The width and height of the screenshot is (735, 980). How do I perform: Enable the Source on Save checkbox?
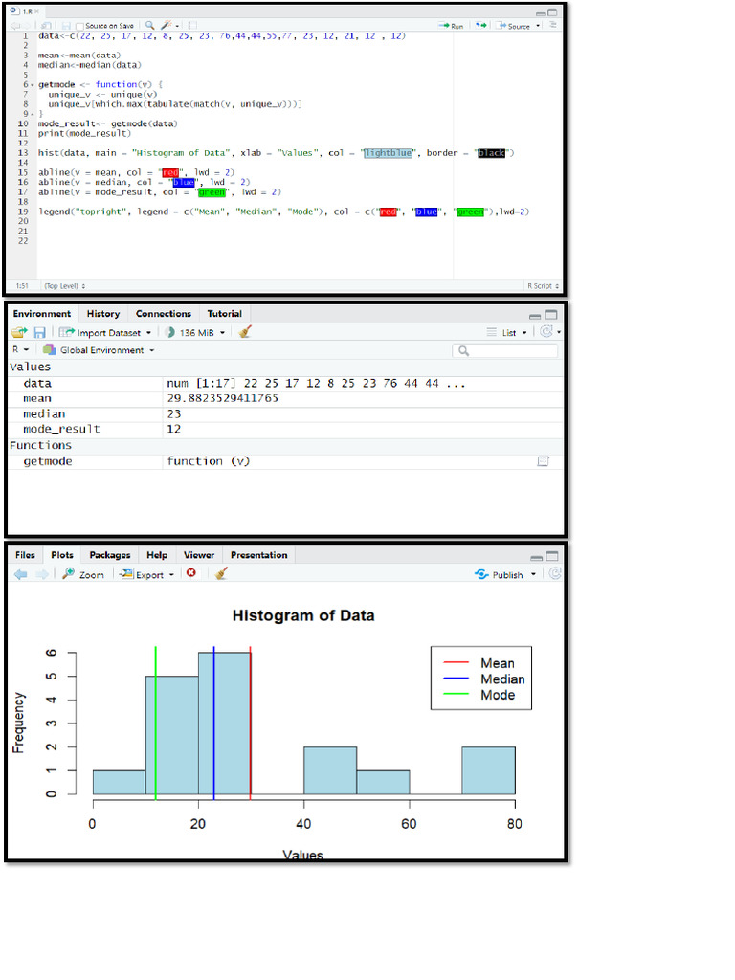coord(79,26)
